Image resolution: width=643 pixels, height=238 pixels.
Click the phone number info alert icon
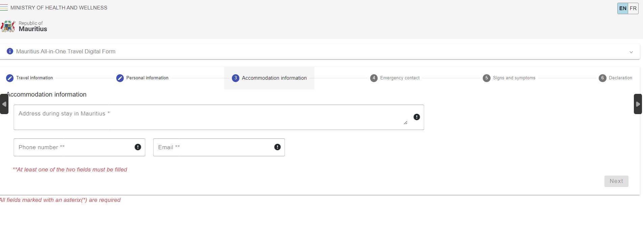point(138,147)
